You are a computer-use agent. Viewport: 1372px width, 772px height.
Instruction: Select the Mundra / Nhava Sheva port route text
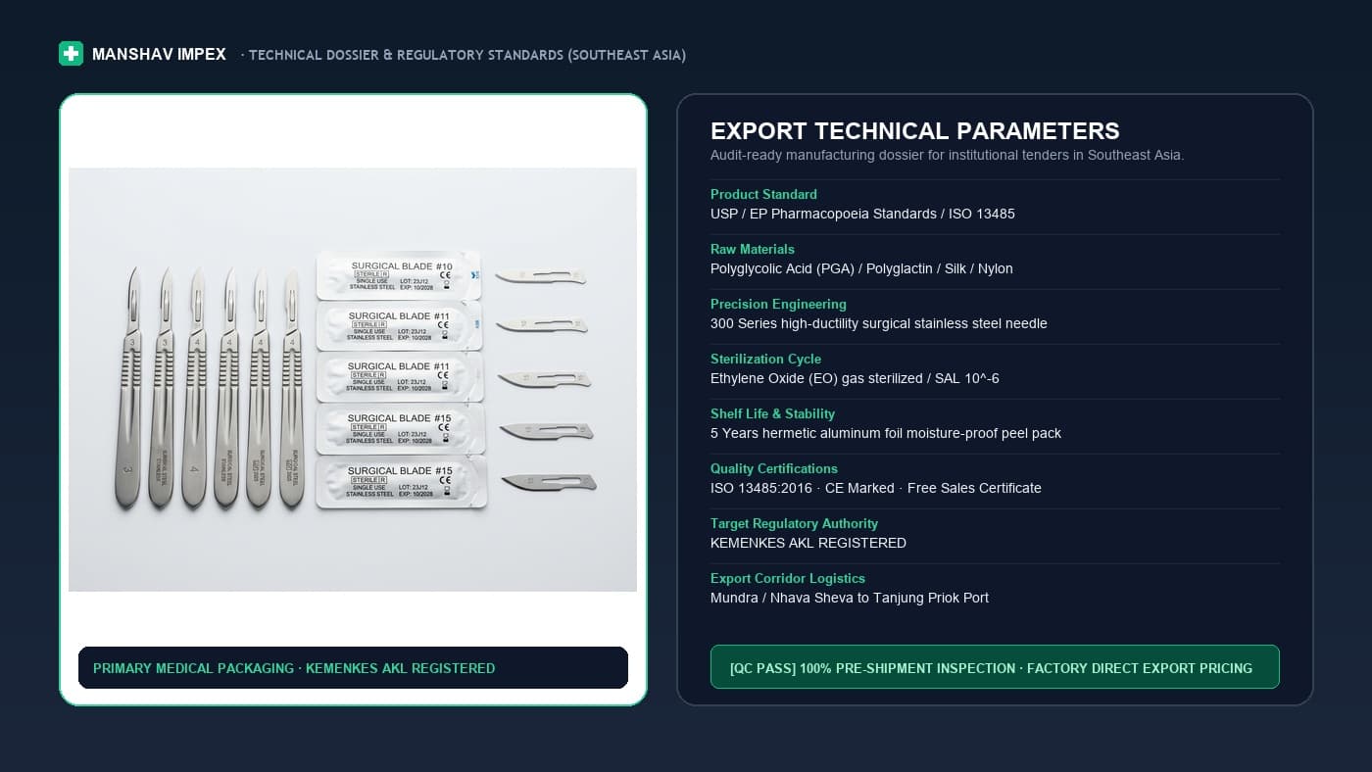point(850,598)
